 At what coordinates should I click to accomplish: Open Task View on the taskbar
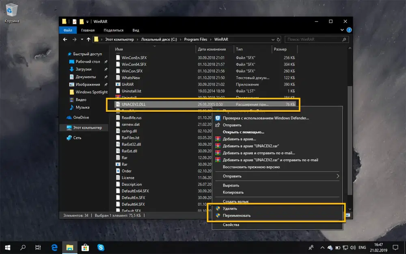(38, 247)
